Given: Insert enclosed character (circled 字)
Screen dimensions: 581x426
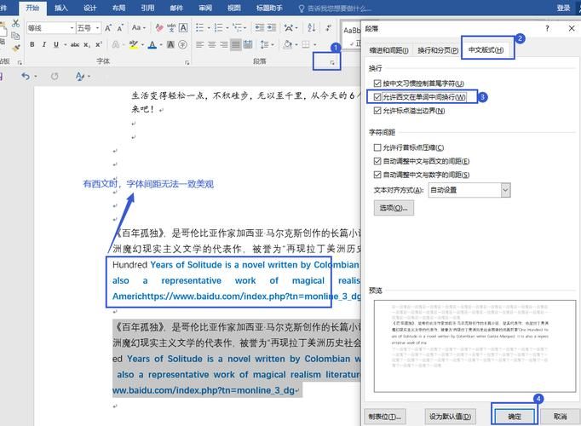Looking at the screenshot, I should pyautogui.click(x=182, y=44).
